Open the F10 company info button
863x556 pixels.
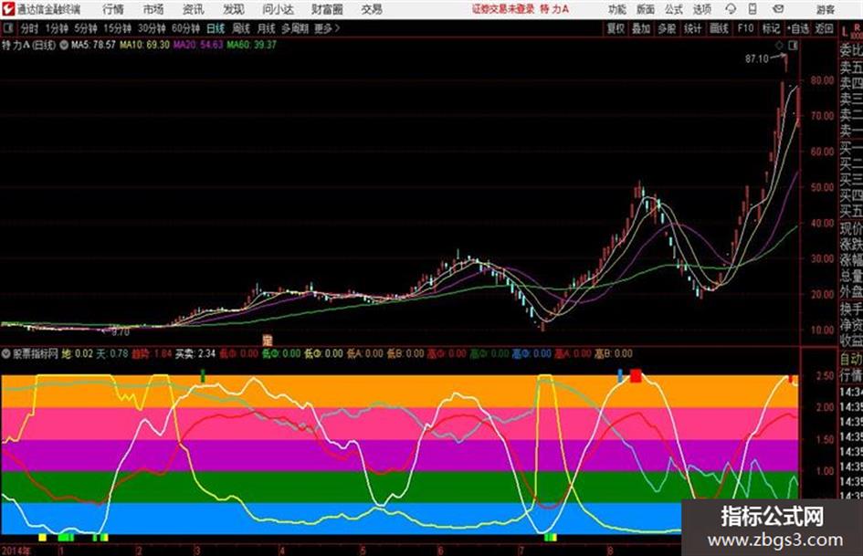[745, 28]
